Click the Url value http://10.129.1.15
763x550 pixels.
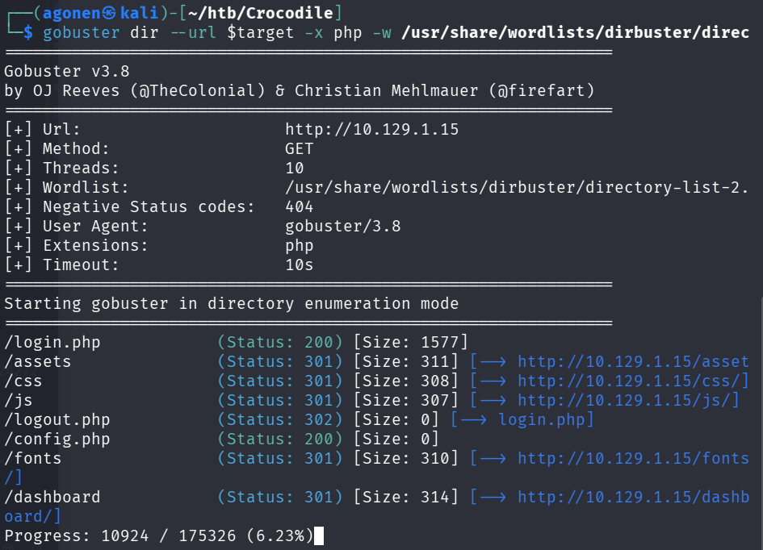click(x=371, y=130)
